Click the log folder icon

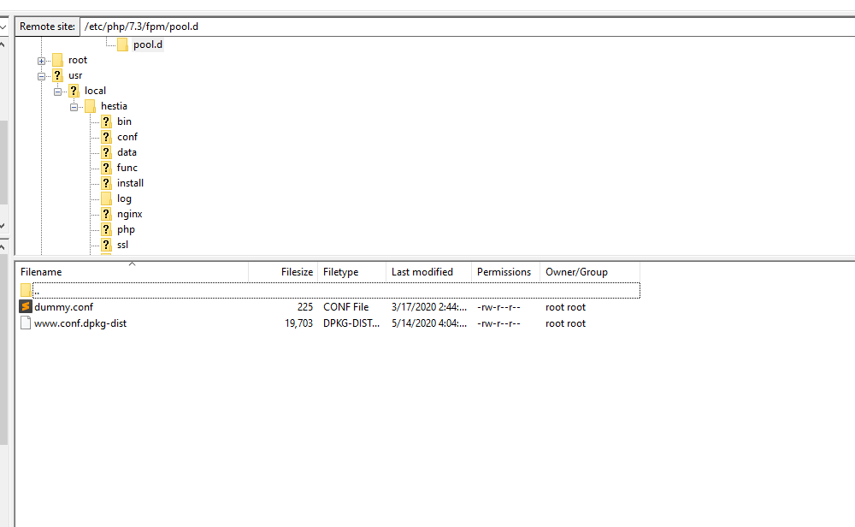click(x=105, y=198)
